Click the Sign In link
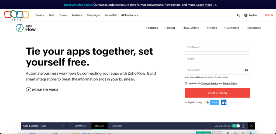The height and width of the screenshot is (134, 276). point(269,15)
